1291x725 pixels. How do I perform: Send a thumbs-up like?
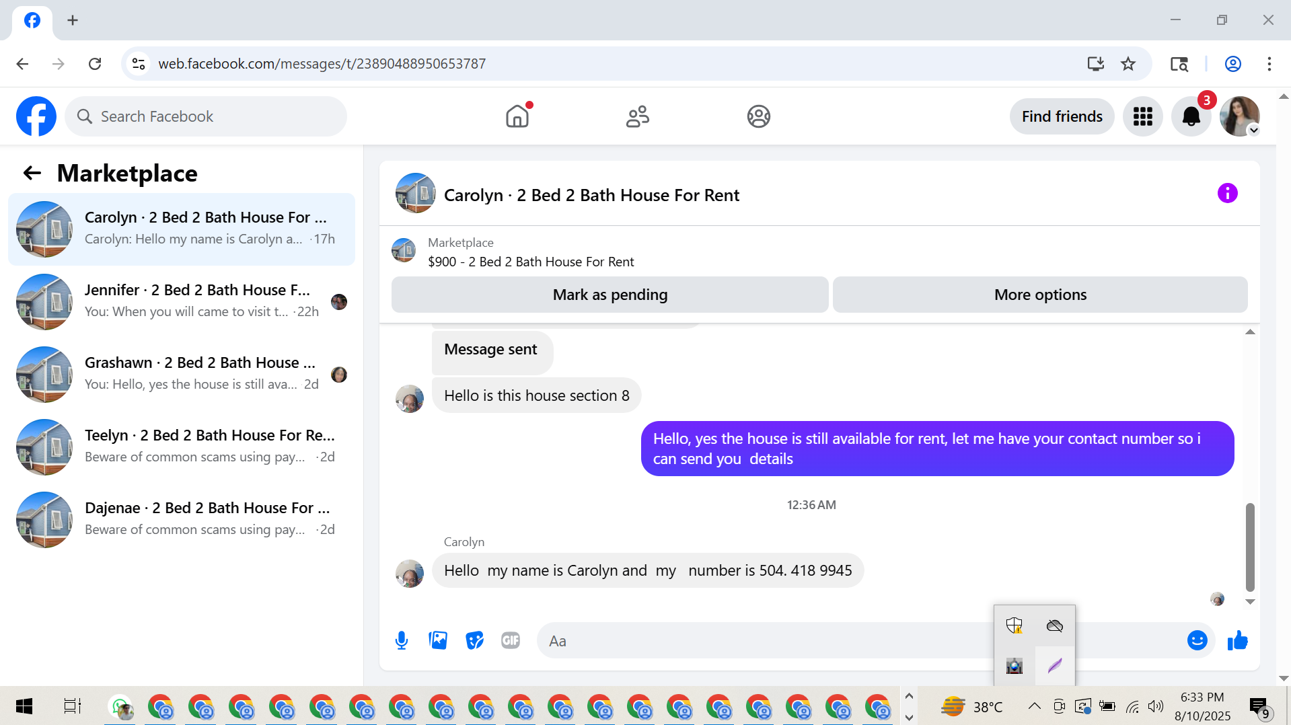(x=1237, y=640)
